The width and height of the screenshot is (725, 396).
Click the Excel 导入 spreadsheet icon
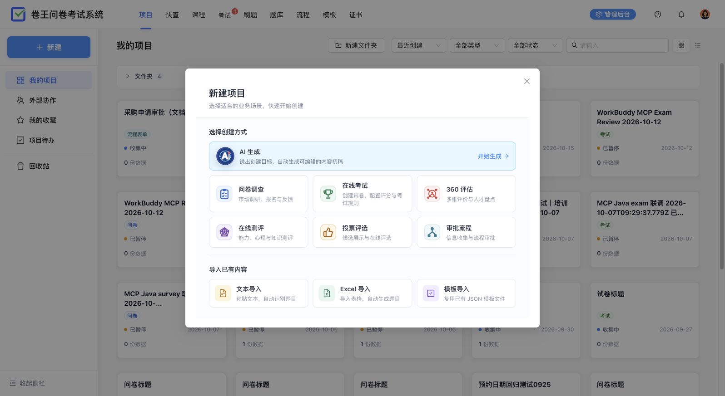[x=327, y=293]
